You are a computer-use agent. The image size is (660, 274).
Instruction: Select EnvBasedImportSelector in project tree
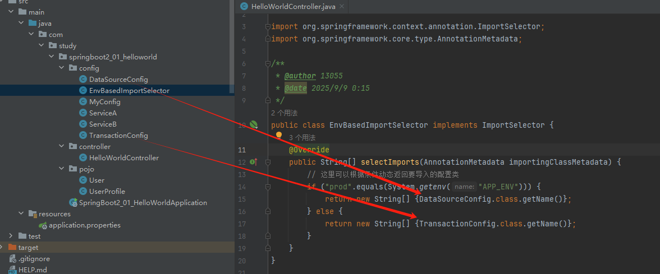tap(129, 90)
